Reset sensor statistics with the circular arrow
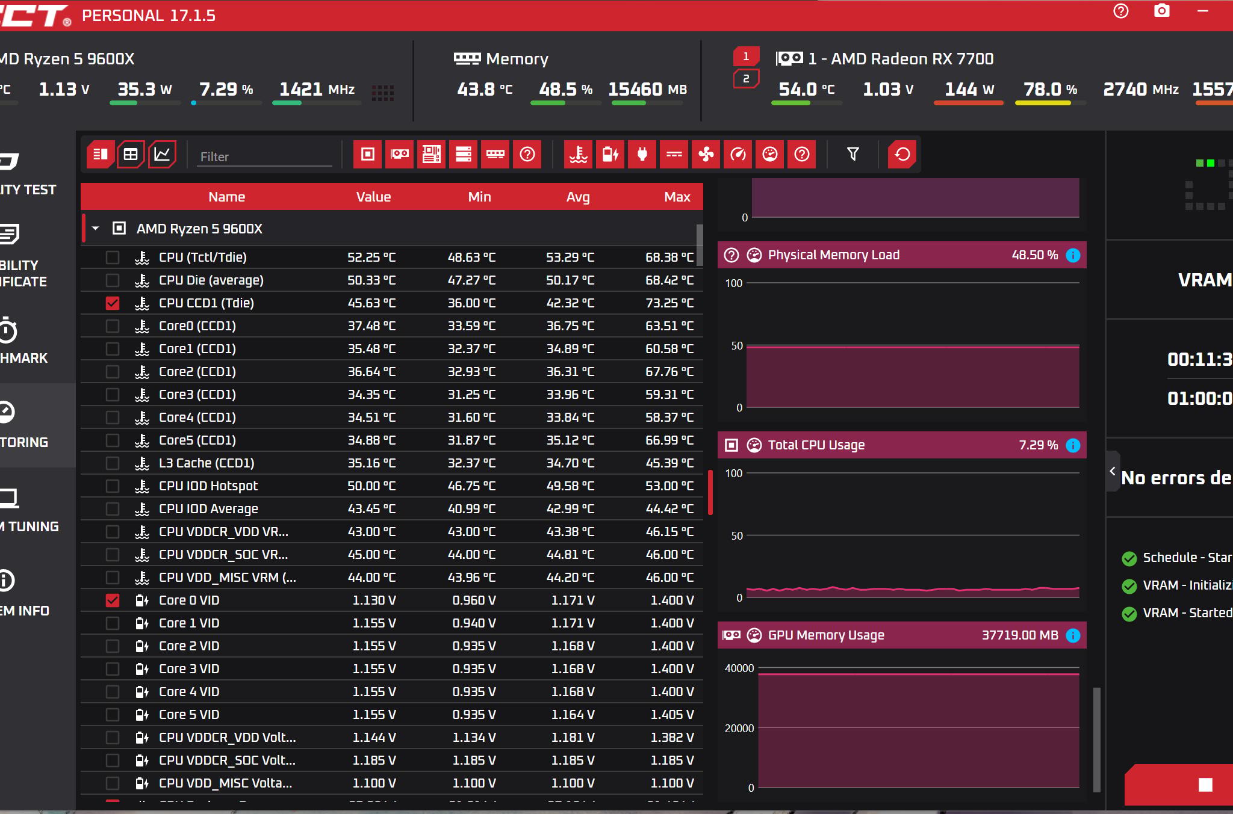The height and width of the screenshot is (814, 1233). point(902,155)
